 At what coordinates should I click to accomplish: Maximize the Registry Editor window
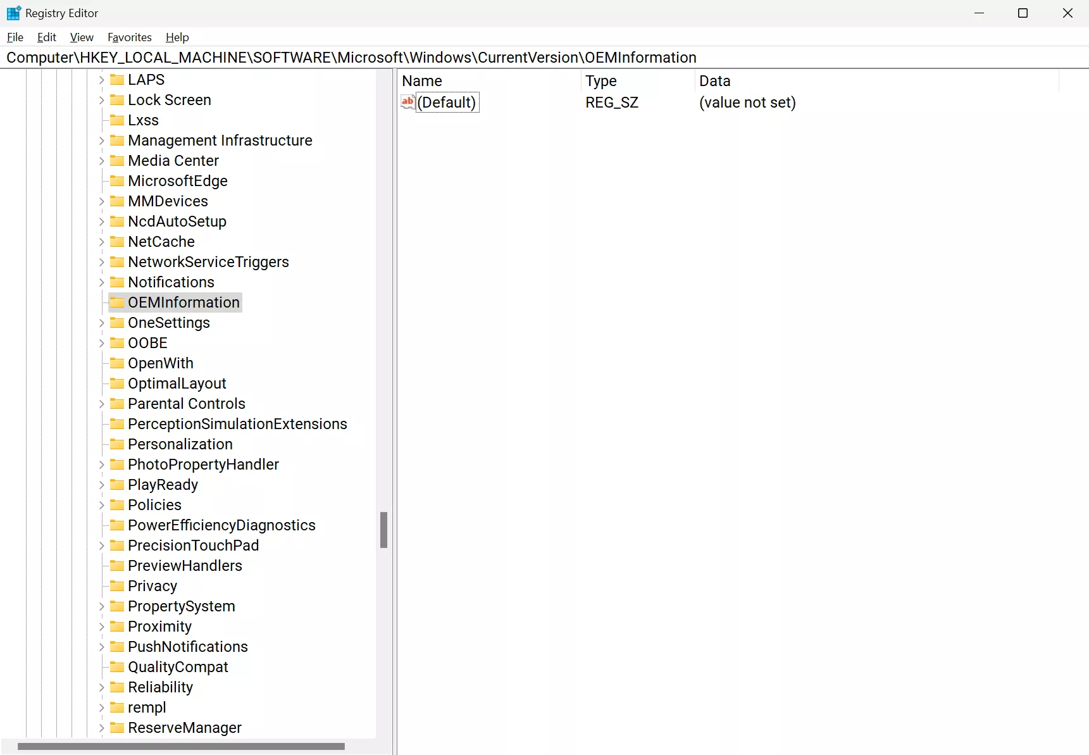(x=1023, y=13)
